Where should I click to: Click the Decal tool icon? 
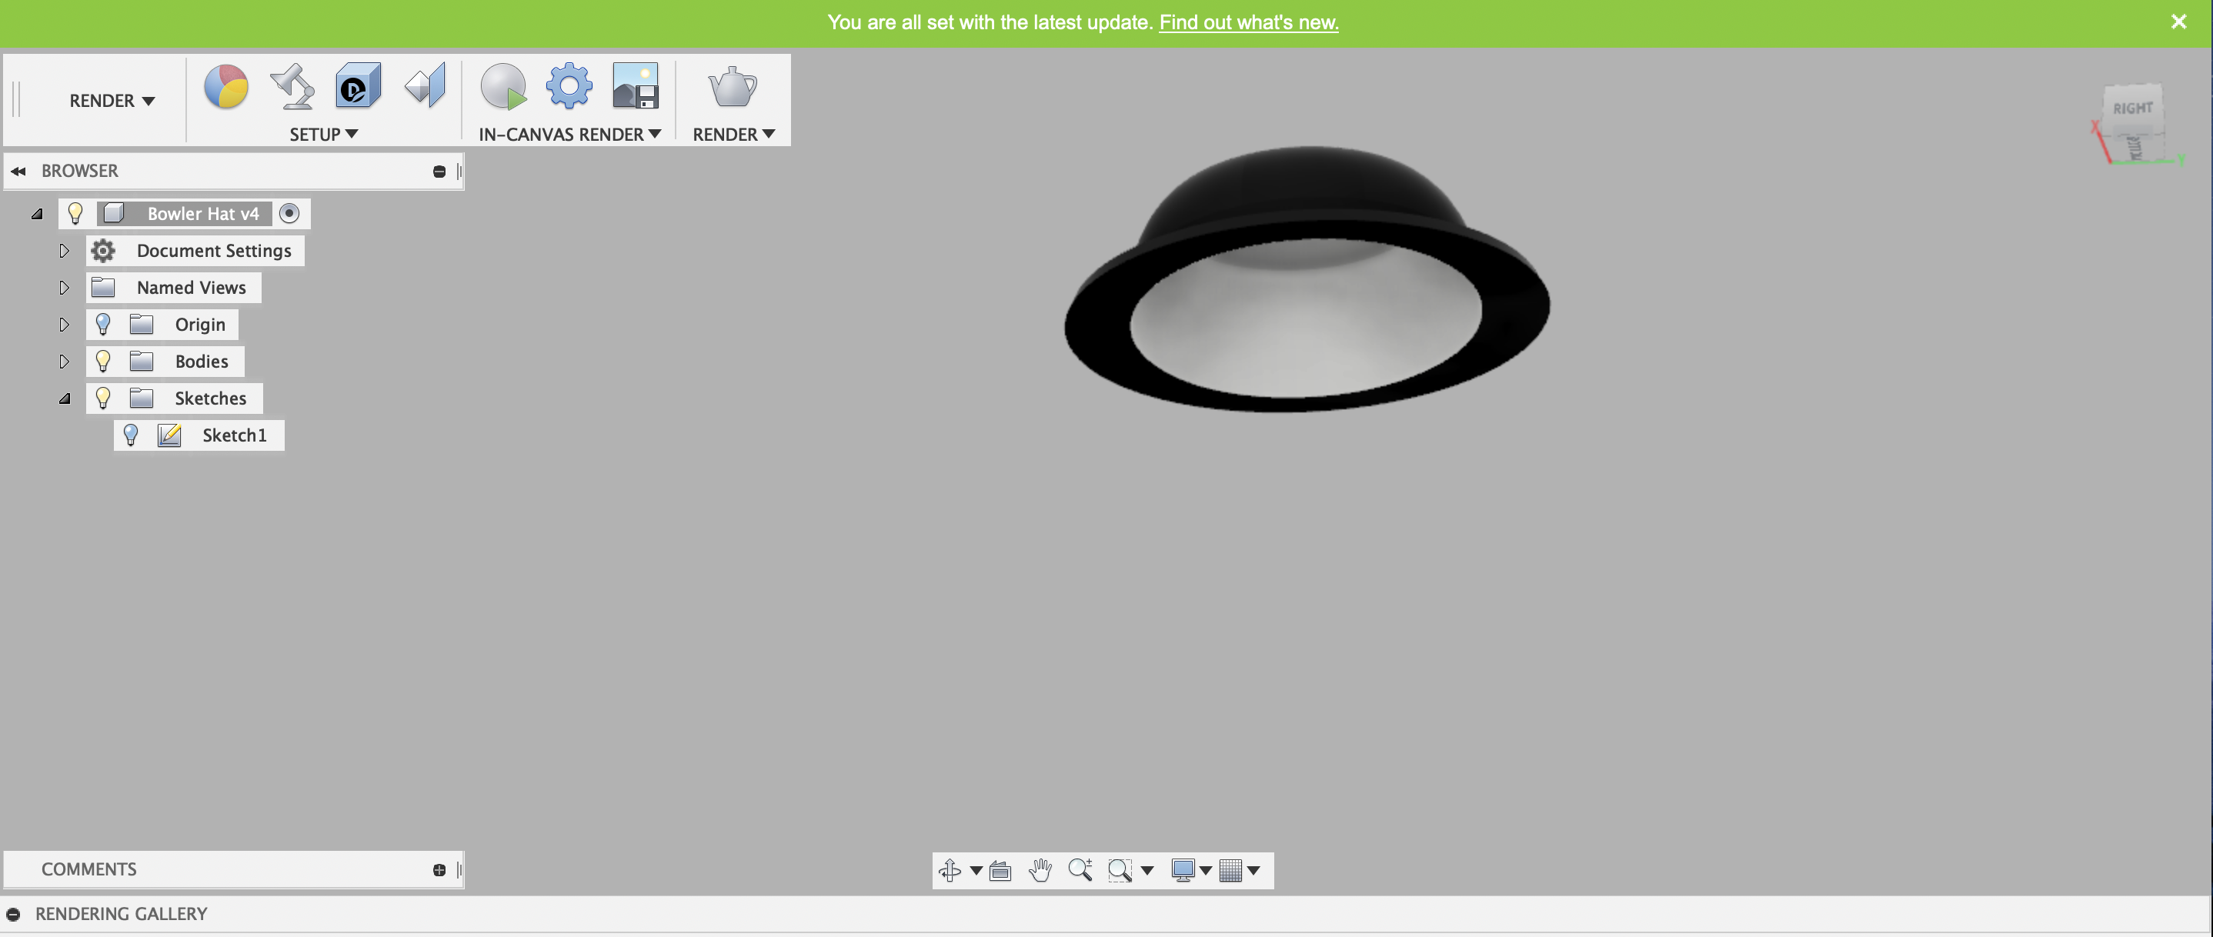pyautogui.click(x=359, y=87)
